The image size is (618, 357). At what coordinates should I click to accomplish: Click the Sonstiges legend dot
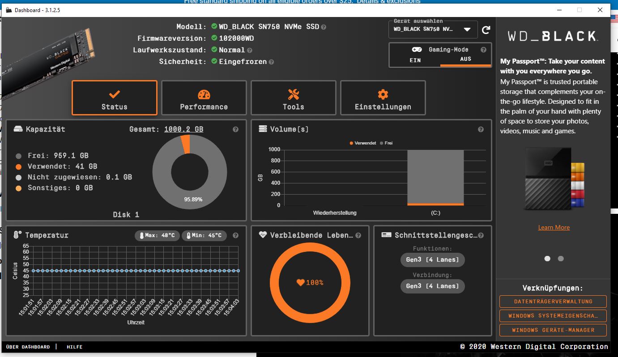18,188
